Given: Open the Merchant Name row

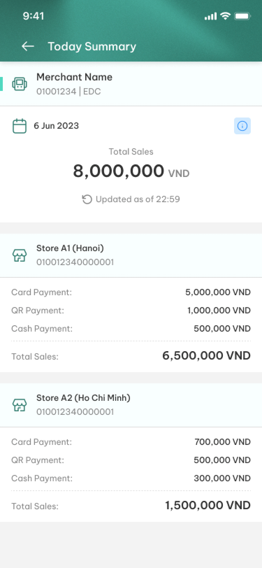Looking at the screenshot, I should click(131, 84).
